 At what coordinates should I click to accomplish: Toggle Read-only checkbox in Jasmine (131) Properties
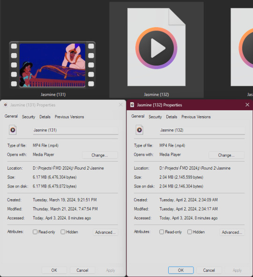tap(35, 232)
